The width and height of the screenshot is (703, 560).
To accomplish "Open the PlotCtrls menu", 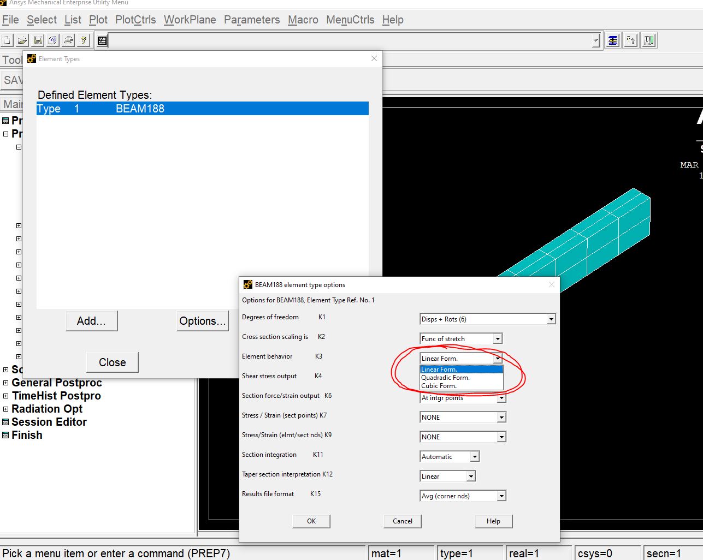I will click(135, 20).
